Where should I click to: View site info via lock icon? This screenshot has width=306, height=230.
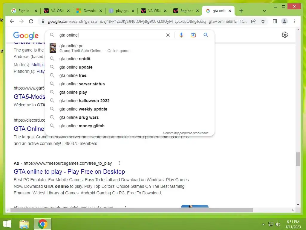tap(43, 21)
